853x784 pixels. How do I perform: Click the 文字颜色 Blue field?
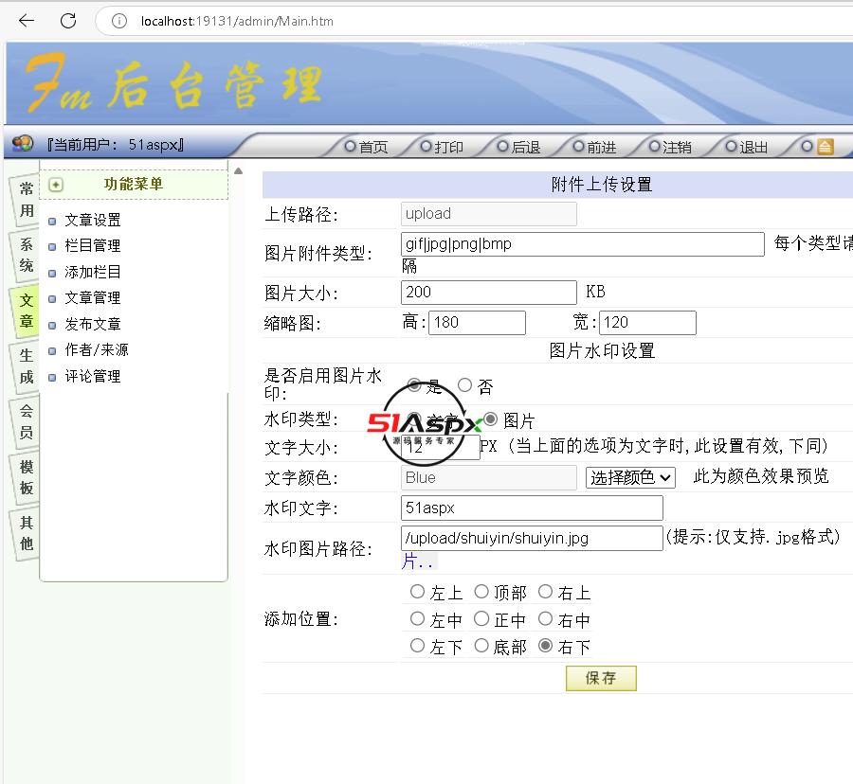[488, 477]
